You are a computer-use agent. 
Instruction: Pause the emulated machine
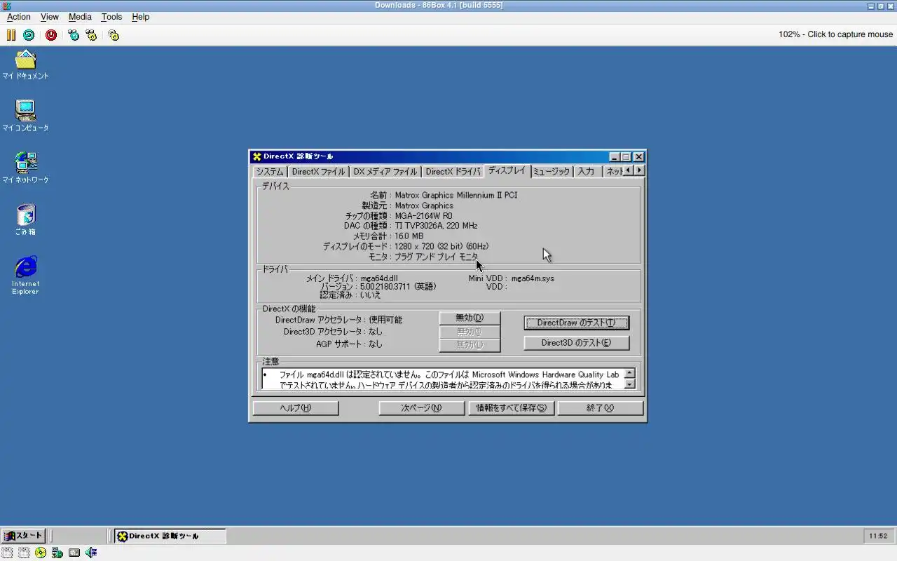tap(11, 35)
